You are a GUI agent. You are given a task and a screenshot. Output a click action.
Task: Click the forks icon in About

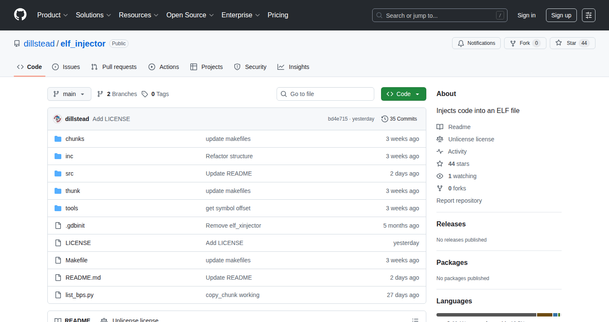click(x=440, y=188)
